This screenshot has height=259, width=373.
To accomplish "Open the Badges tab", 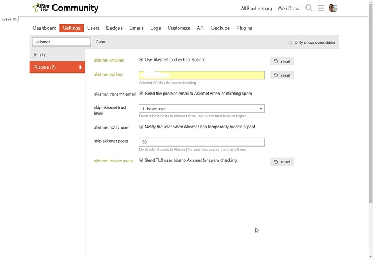I will (115, 28).
